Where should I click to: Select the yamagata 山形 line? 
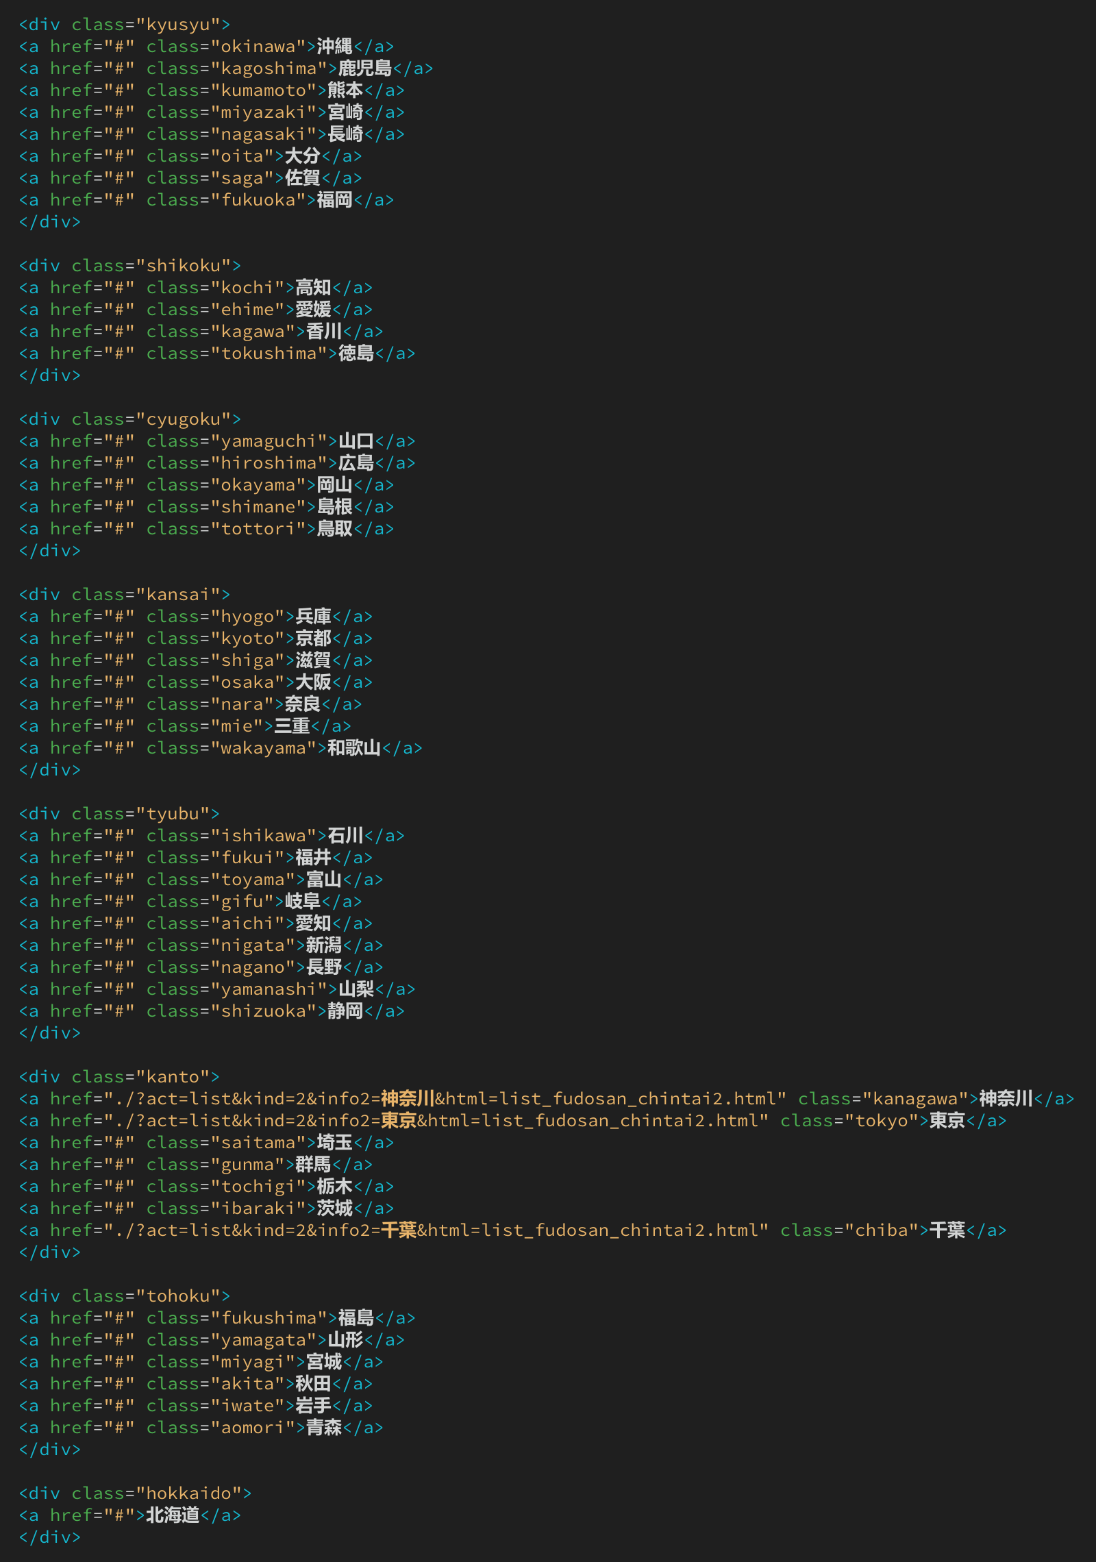[x=212, y=1340]
